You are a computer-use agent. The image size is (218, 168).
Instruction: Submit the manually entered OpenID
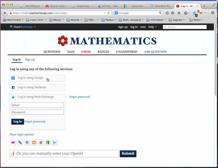pos(128,153)
